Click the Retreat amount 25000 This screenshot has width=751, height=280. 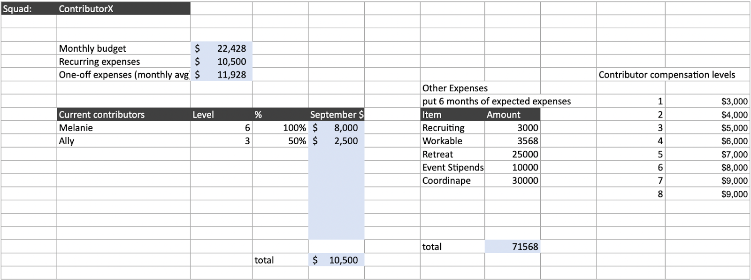(x=513, y=154)
